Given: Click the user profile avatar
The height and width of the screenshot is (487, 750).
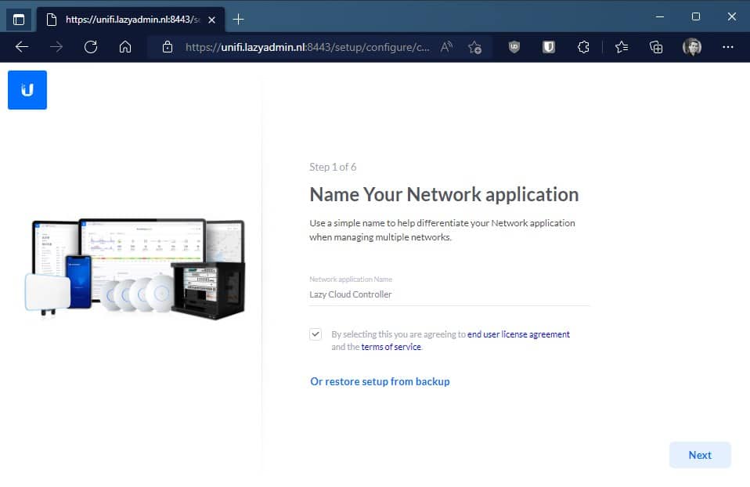Looking at the screenshot, I should coord(691,47).
